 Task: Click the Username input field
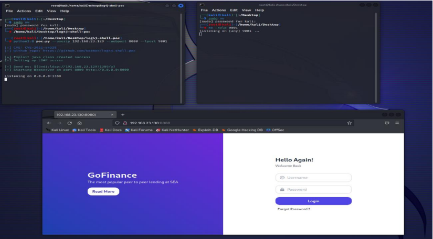[x=313, y=178]
